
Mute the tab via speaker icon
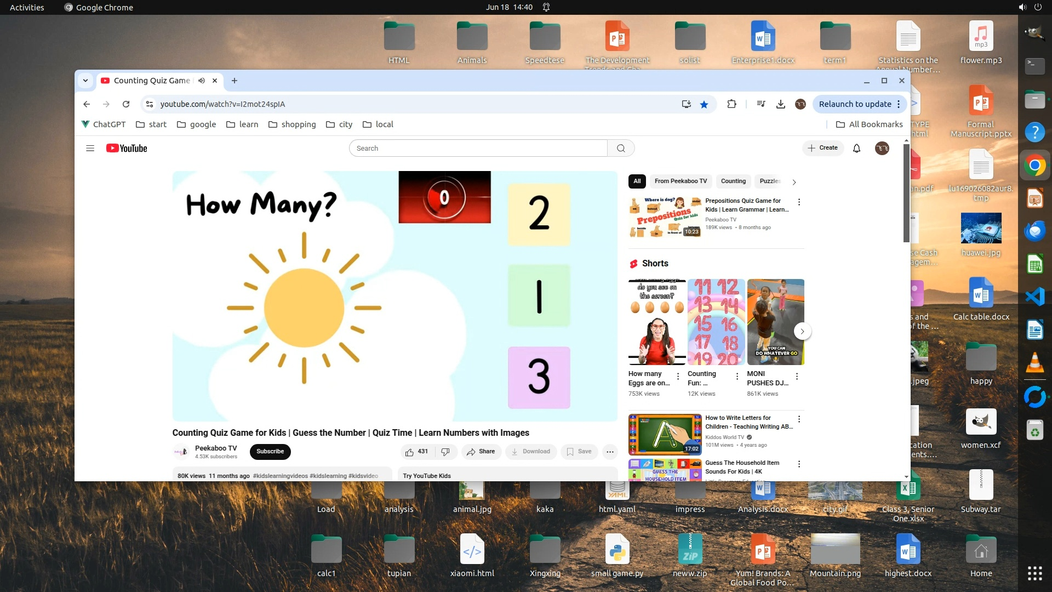tap(202, 81)
